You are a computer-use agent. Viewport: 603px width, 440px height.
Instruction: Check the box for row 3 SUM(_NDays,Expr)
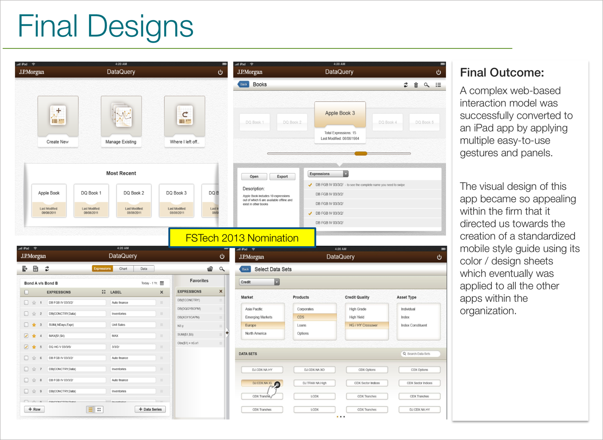[26, 325]
